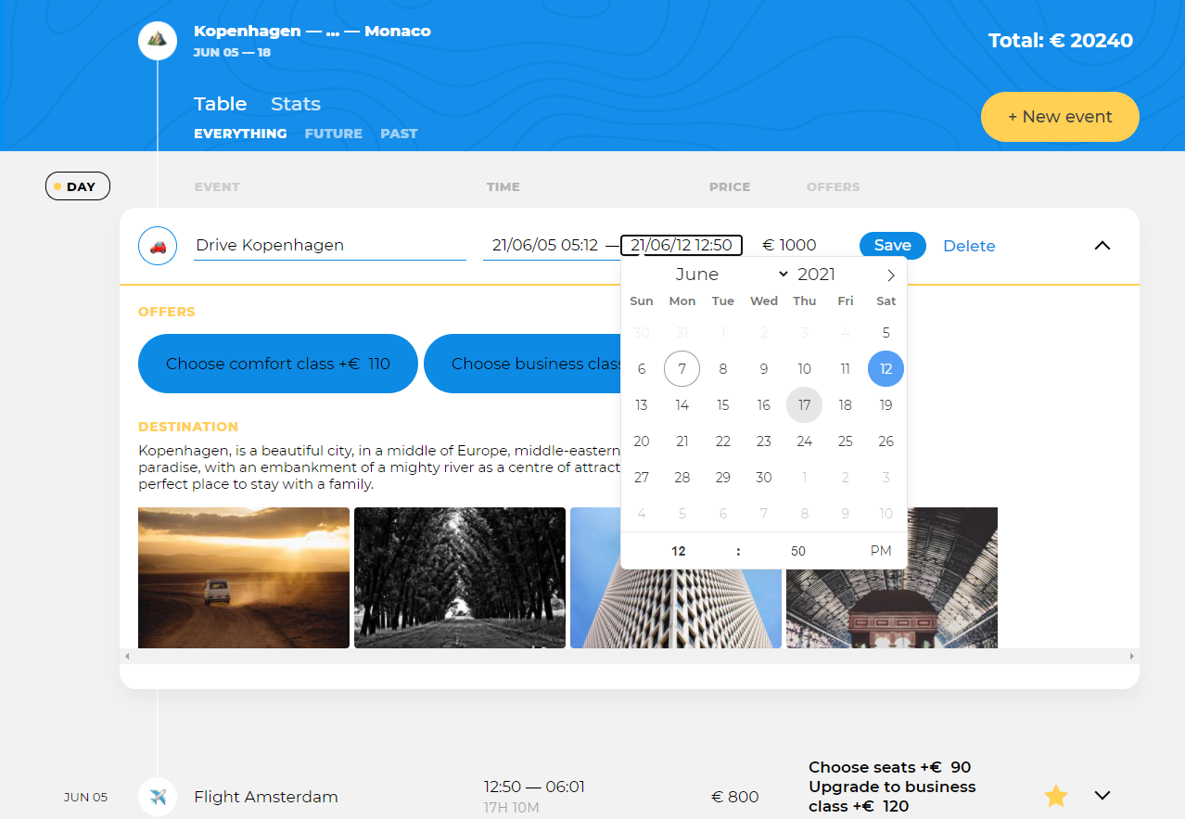Select June 5 in the calendar
Screen dimensions: 1185x819
click(886, 333)
